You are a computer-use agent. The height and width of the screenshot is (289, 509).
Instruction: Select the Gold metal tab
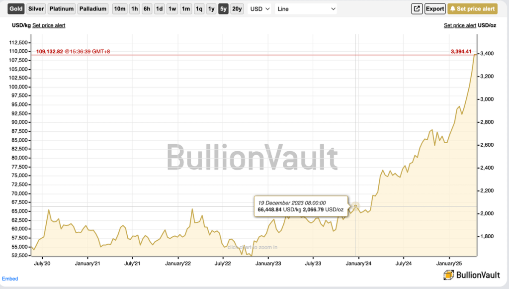[16, 9]
